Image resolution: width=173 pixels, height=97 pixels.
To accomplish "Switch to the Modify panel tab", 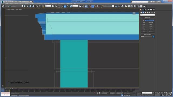I will point(143,10).
